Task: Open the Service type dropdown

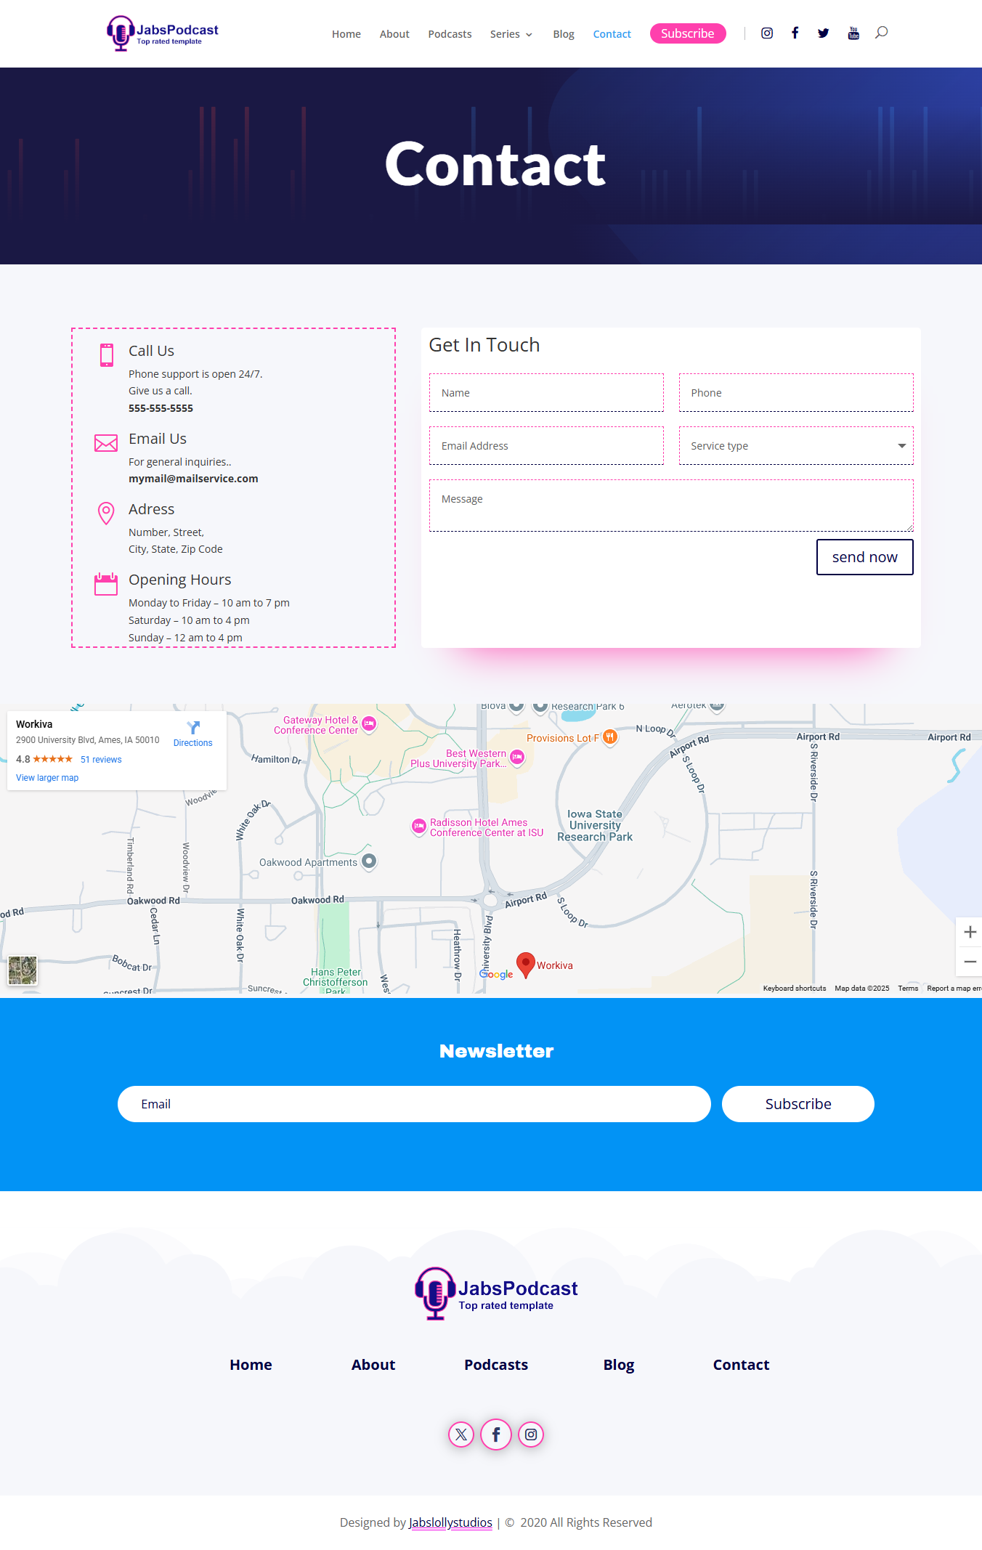Action: [x=795, y=446]
